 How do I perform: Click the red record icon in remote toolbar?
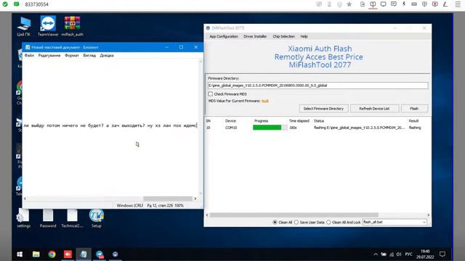pos(434,4)
